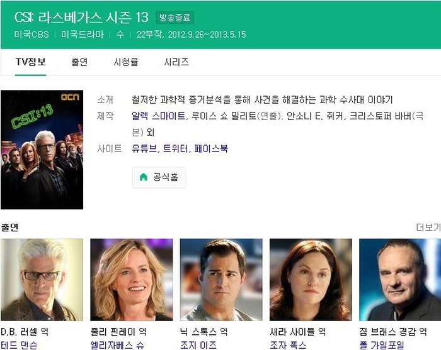Screen dimensions: 441x350
Task: Visit the 트위터 site link
Action: pos(175,148)
